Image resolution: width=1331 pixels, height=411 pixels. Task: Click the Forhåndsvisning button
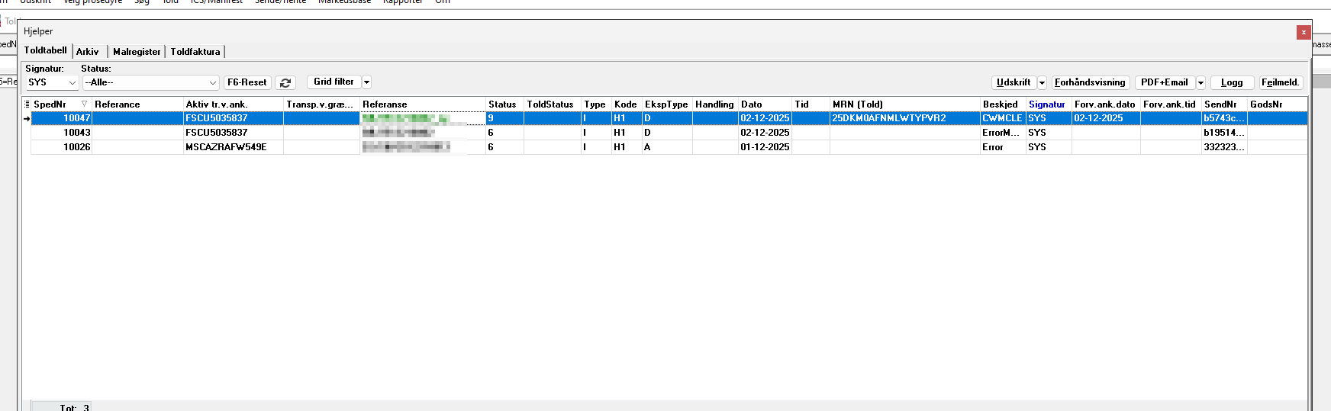click(x=1090, y=82)
